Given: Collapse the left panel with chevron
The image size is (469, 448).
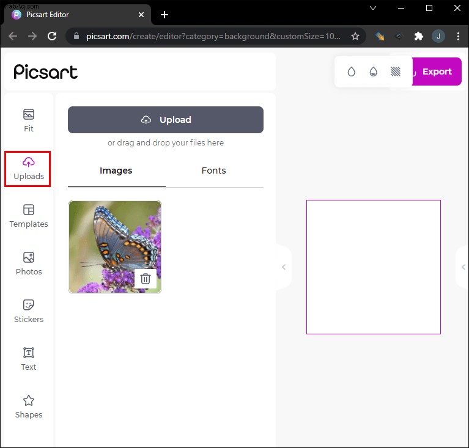Looking at the screenshot, I should pyautogui.click(x=284, y=267).
